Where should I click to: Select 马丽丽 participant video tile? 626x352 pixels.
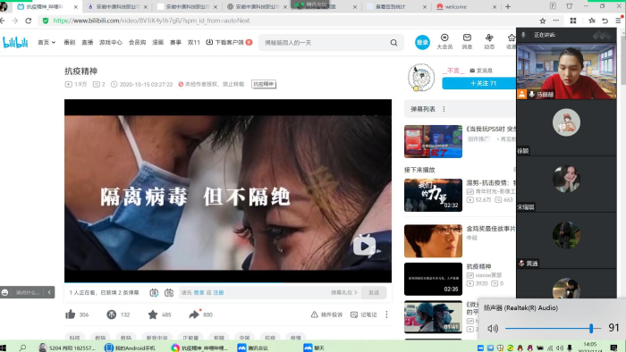pyautogui.click(x=566, y=71)
